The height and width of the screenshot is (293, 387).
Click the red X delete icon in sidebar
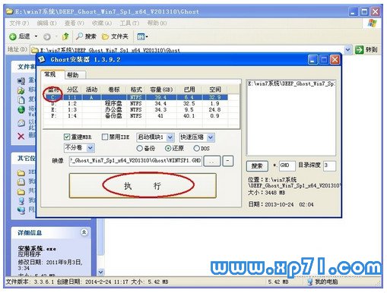click(21, 137)
